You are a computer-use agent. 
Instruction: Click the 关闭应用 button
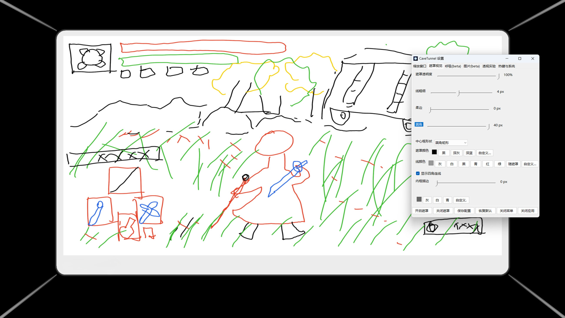[x=528, y=211]
